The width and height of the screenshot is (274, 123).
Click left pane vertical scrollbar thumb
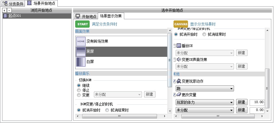(170, 60)
